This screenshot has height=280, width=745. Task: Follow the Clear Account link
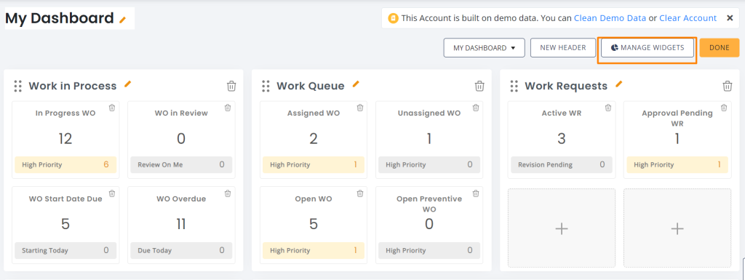pyautogui.click(x=688, y=18)
